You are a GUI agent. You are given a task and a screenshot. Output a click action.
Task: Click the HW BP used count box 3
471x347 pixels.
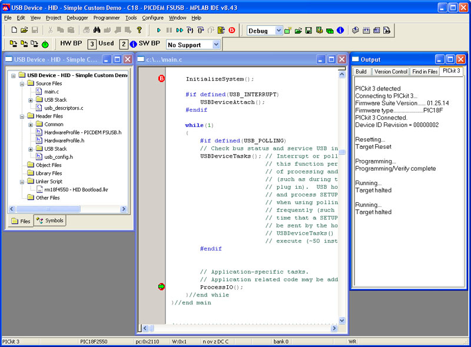coord(92,44)
